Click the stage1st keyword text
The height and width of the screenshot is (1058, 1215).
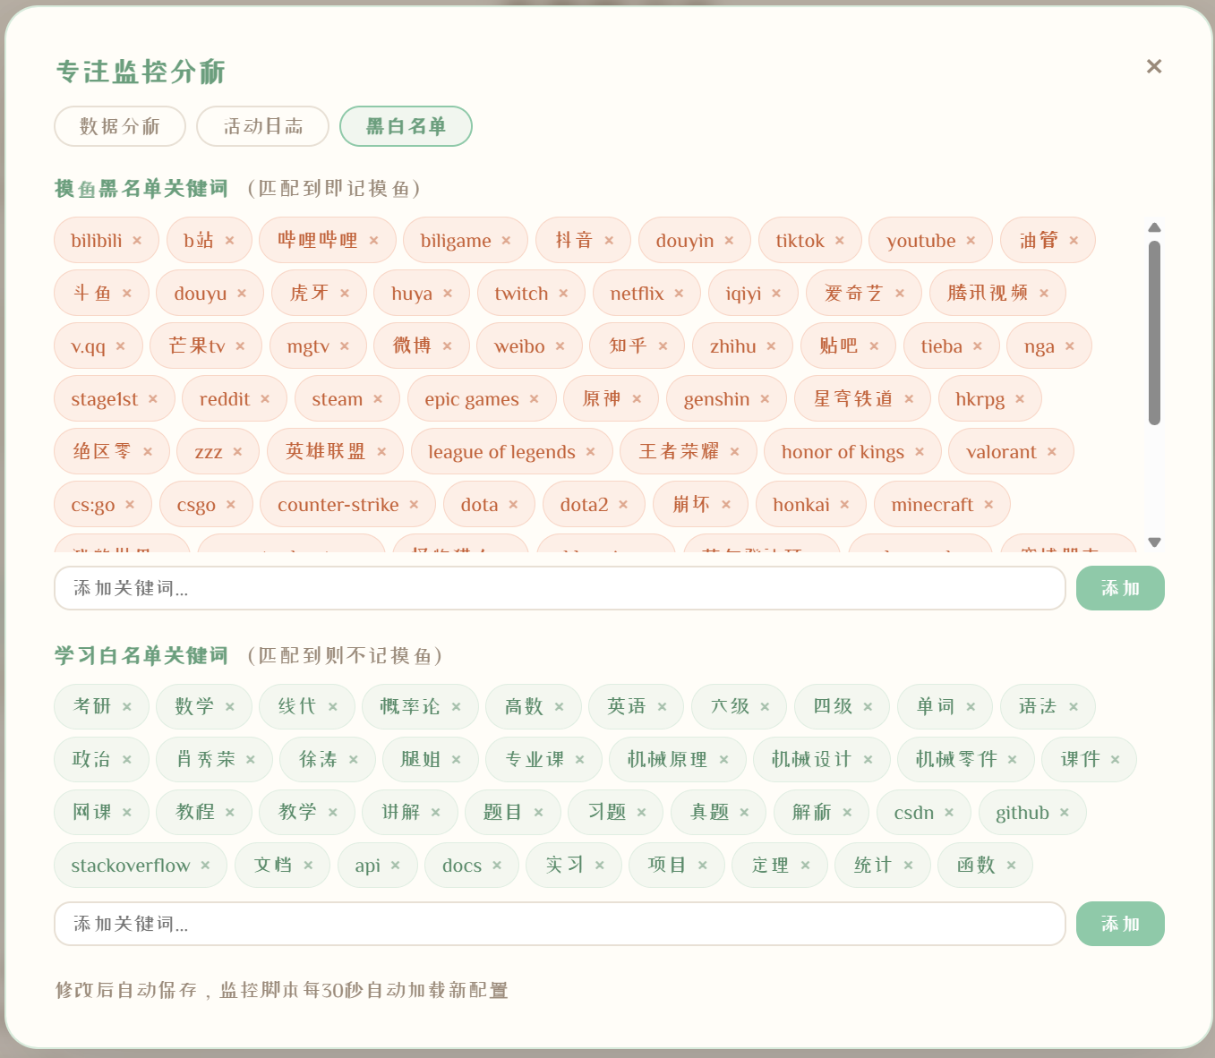click(105, 399)
